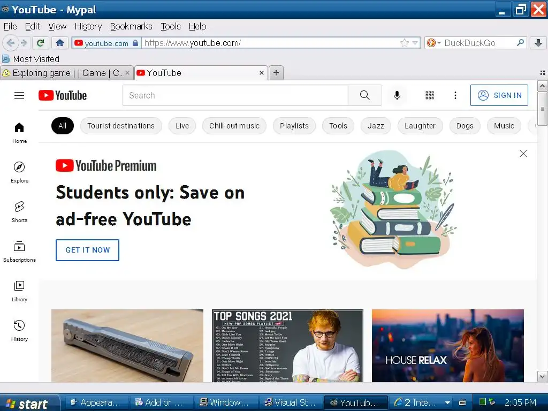This screenshot has height=411, width=548.
Task: Open the Tools menu
Action: pos(171,27)
